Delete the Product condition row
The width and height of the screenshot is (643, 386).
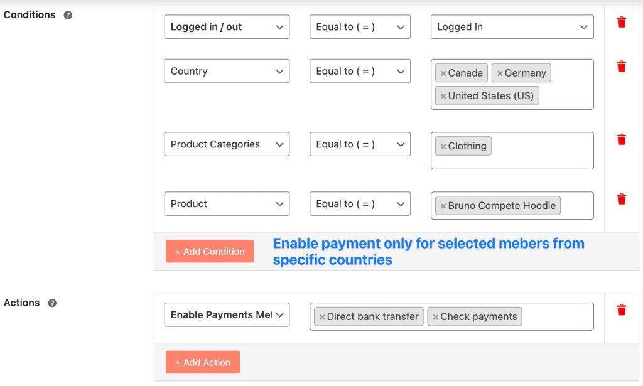[x=621, y=199]
